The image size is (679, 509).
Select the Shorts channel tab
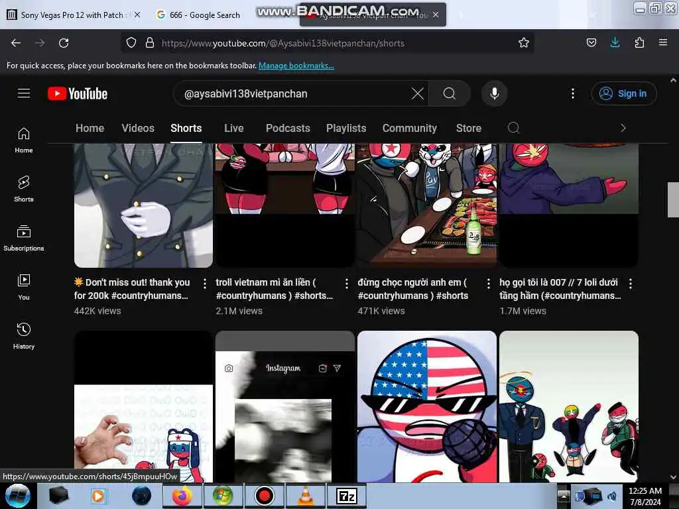pyautogui.click(x=186, y=128)
